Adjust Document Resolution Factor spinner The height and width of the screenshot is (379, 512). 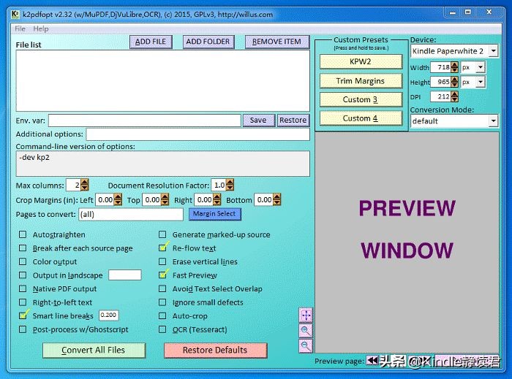tap(230, 185)
